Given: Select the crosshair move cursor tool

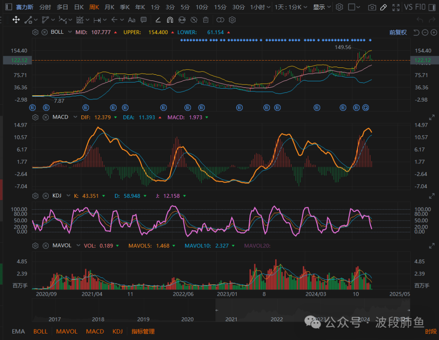Looking at the screenshot, I should (16, 20).
